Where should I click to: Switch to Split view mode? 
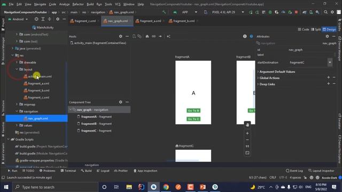316,29
